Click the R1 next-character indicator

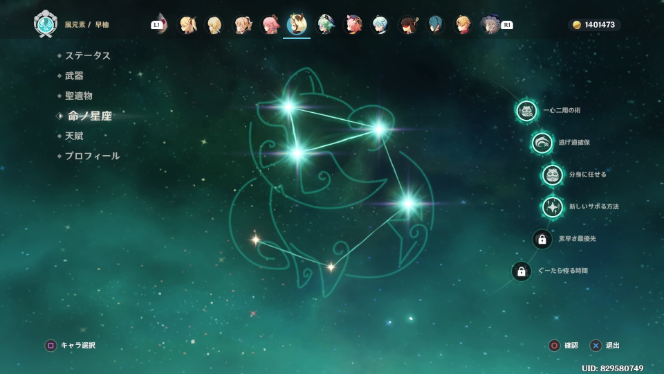tap(507, 25)
